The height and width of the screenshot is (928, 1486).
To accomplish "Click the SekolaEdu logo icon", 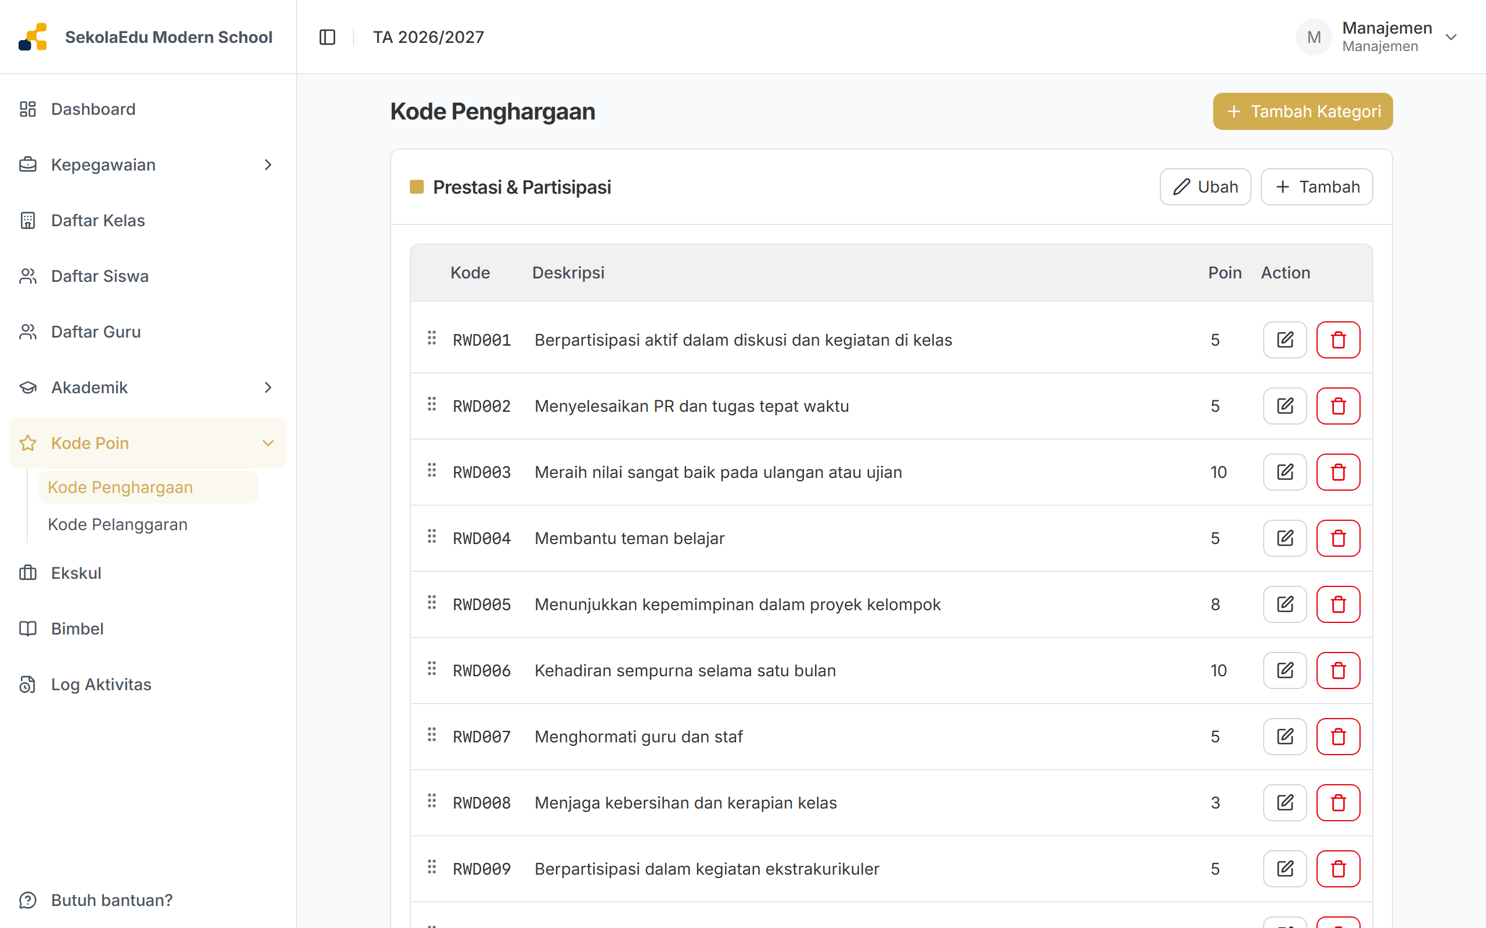I will (x=33, y=37).
